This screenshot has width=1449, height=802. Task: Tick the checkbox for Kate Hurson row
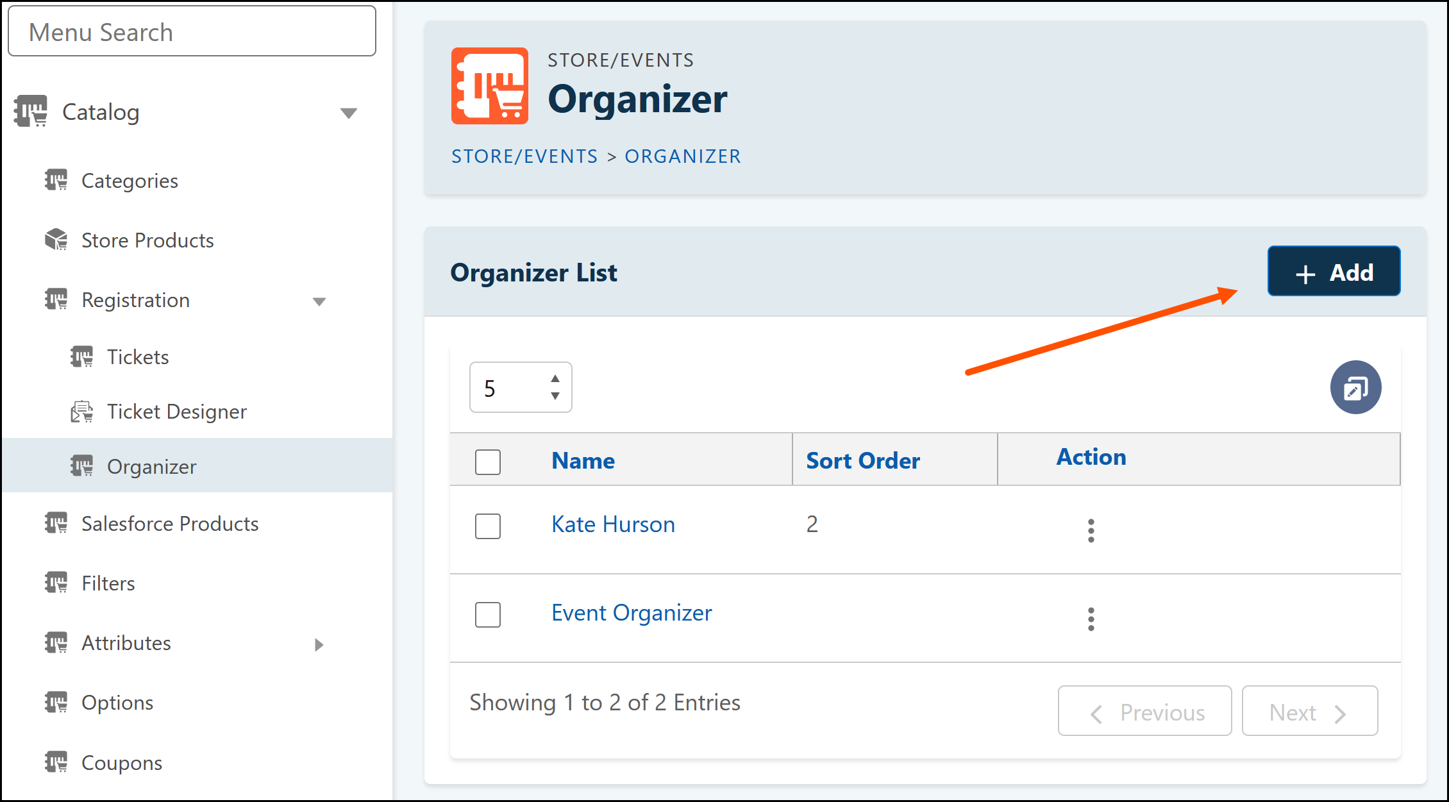pyautogui.click(x=488, y=526)
